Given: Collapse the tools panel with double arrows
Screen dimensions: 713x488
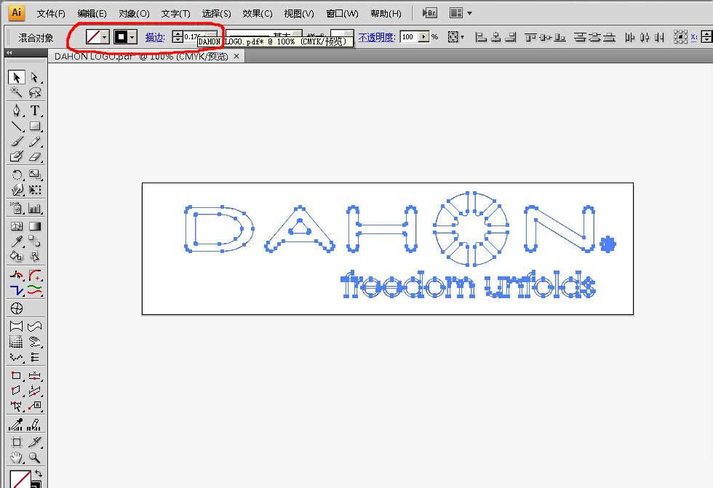Looking at the screenshot, I should (x=9, y=52).
